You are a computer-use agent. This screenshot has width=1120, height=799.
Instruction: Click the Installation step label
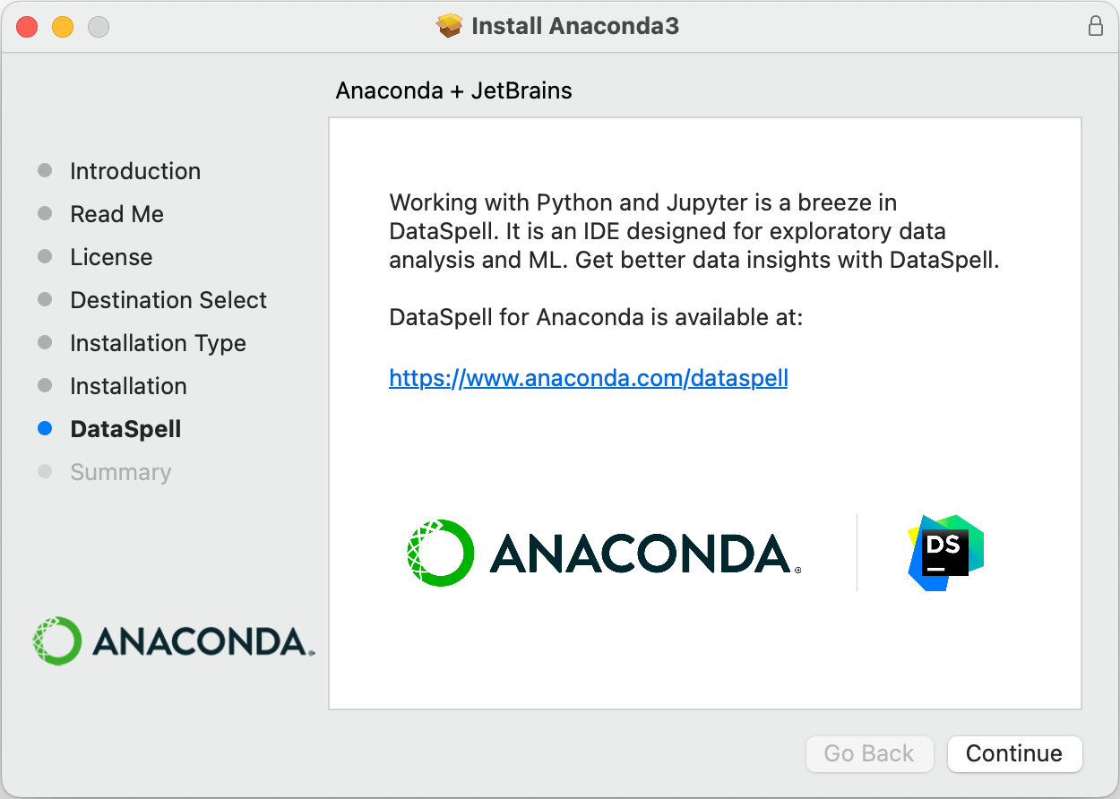click(128, 386)
